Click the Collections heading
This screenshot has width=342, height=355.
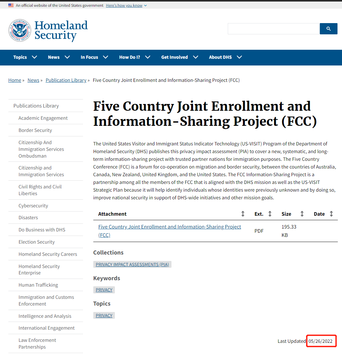(108, 252)
